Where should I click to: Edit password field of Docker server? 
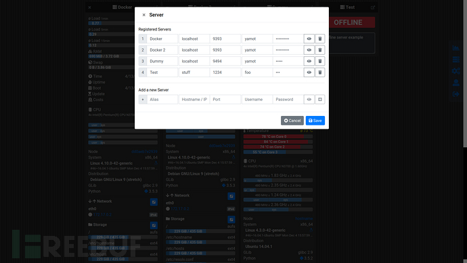[x=288, y=39]
